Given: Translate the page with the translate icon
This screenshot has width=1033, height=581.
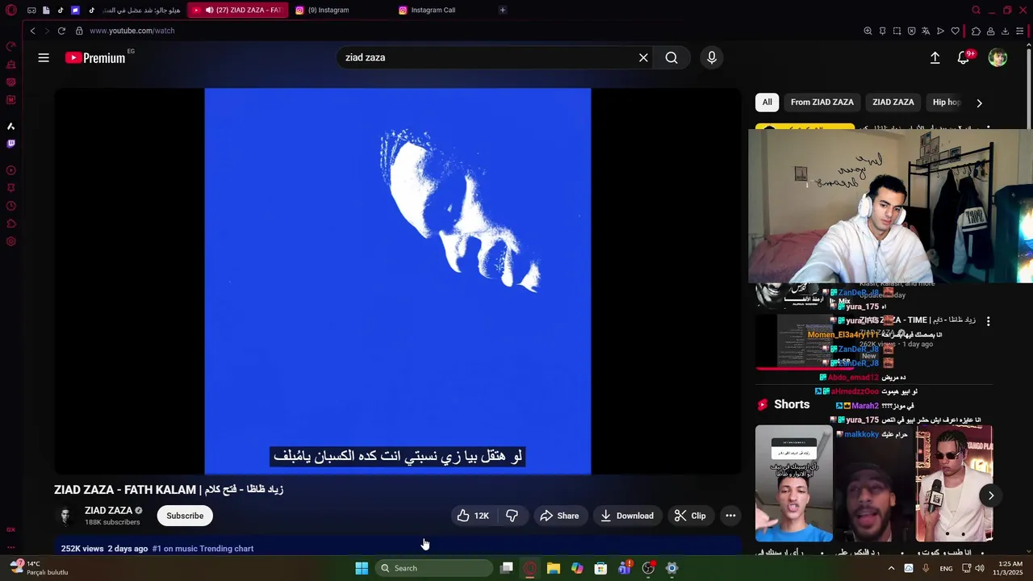Looking at the screenshot, I should (x=926, y=31).
